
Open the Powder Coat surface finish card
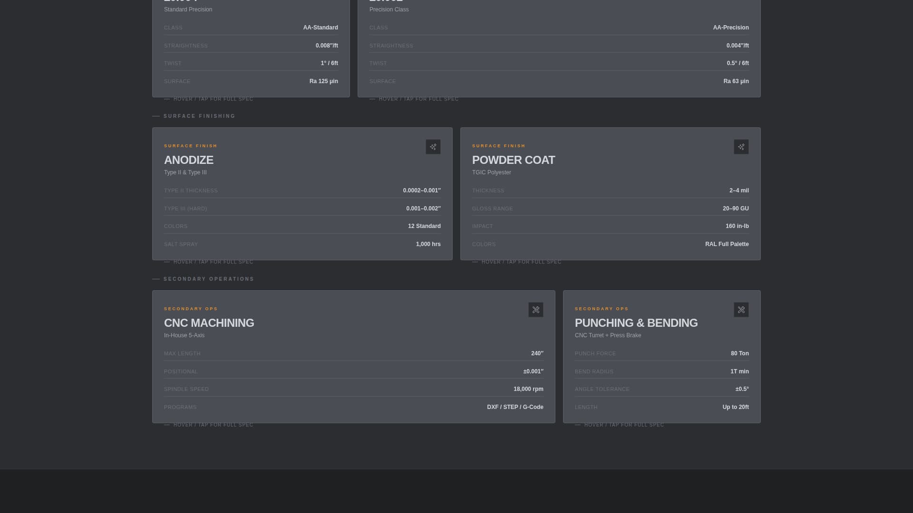(x=610, y=194)
